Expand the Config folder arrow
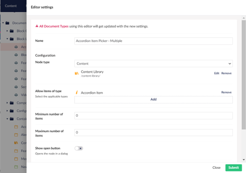Image resolution: width=246 pixels, height=173 pixels. tap(7, 111)
